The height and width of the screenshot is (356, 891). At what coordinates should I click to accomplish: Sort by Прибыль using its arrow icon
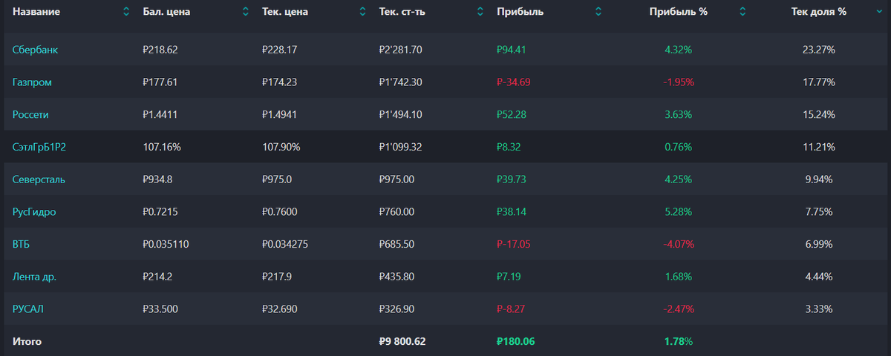(598, 12)
